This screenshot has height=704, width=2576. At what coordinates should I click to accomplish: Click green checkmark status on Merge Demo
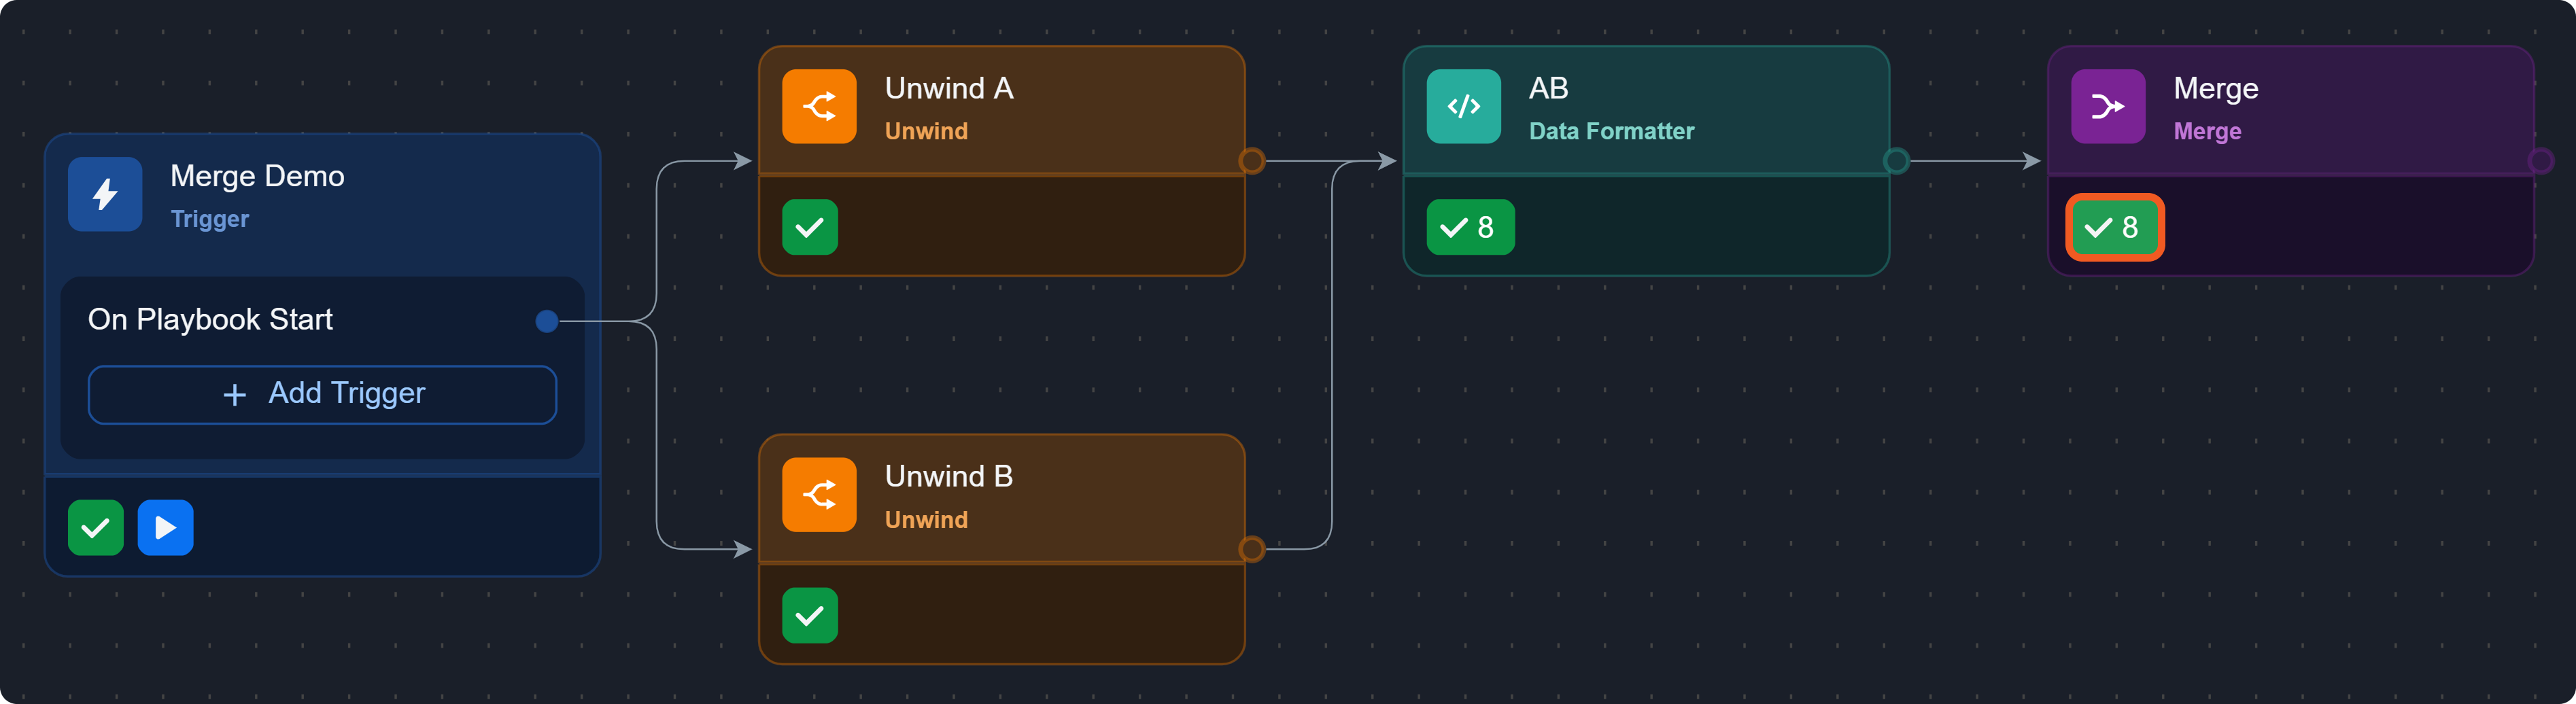tap(96, 527)
